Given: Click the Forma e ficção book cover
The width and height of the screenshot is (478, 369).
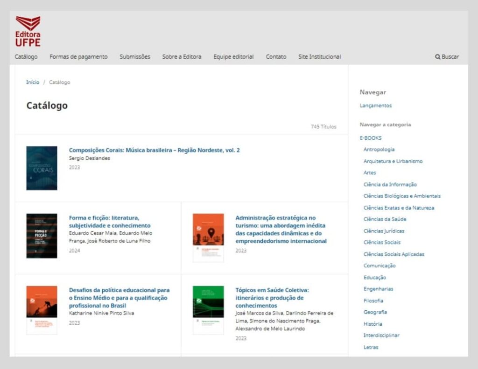Looking at the screenshot, I should coord(42,235).
